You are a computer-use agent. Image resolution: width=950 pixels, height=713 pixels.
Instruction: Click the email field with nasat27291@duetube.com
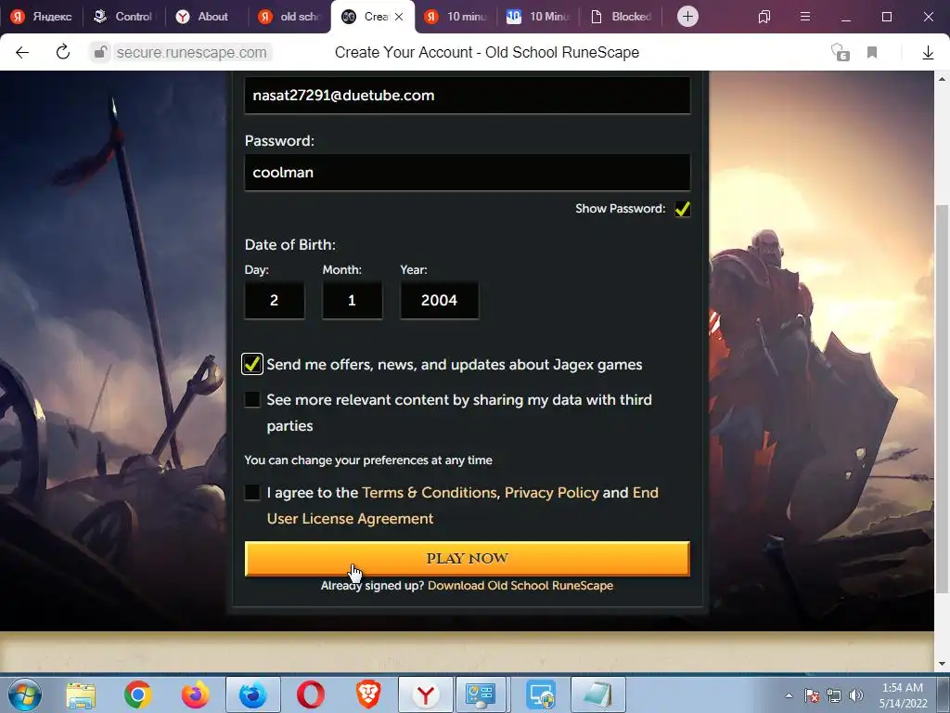[468, 96]
